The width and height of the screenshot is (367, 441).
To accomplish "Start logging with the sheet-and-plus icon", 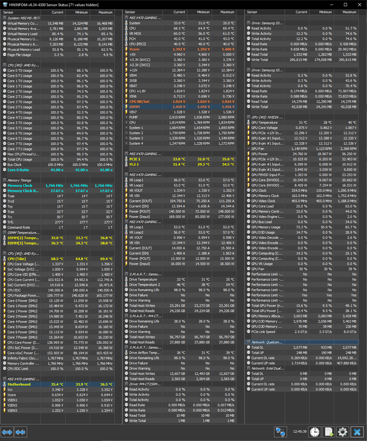I will click(329, 432).
